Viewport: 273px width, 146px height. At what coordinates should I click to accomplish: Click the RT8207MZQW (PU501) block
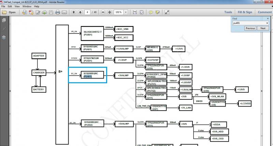click(92, 59)
